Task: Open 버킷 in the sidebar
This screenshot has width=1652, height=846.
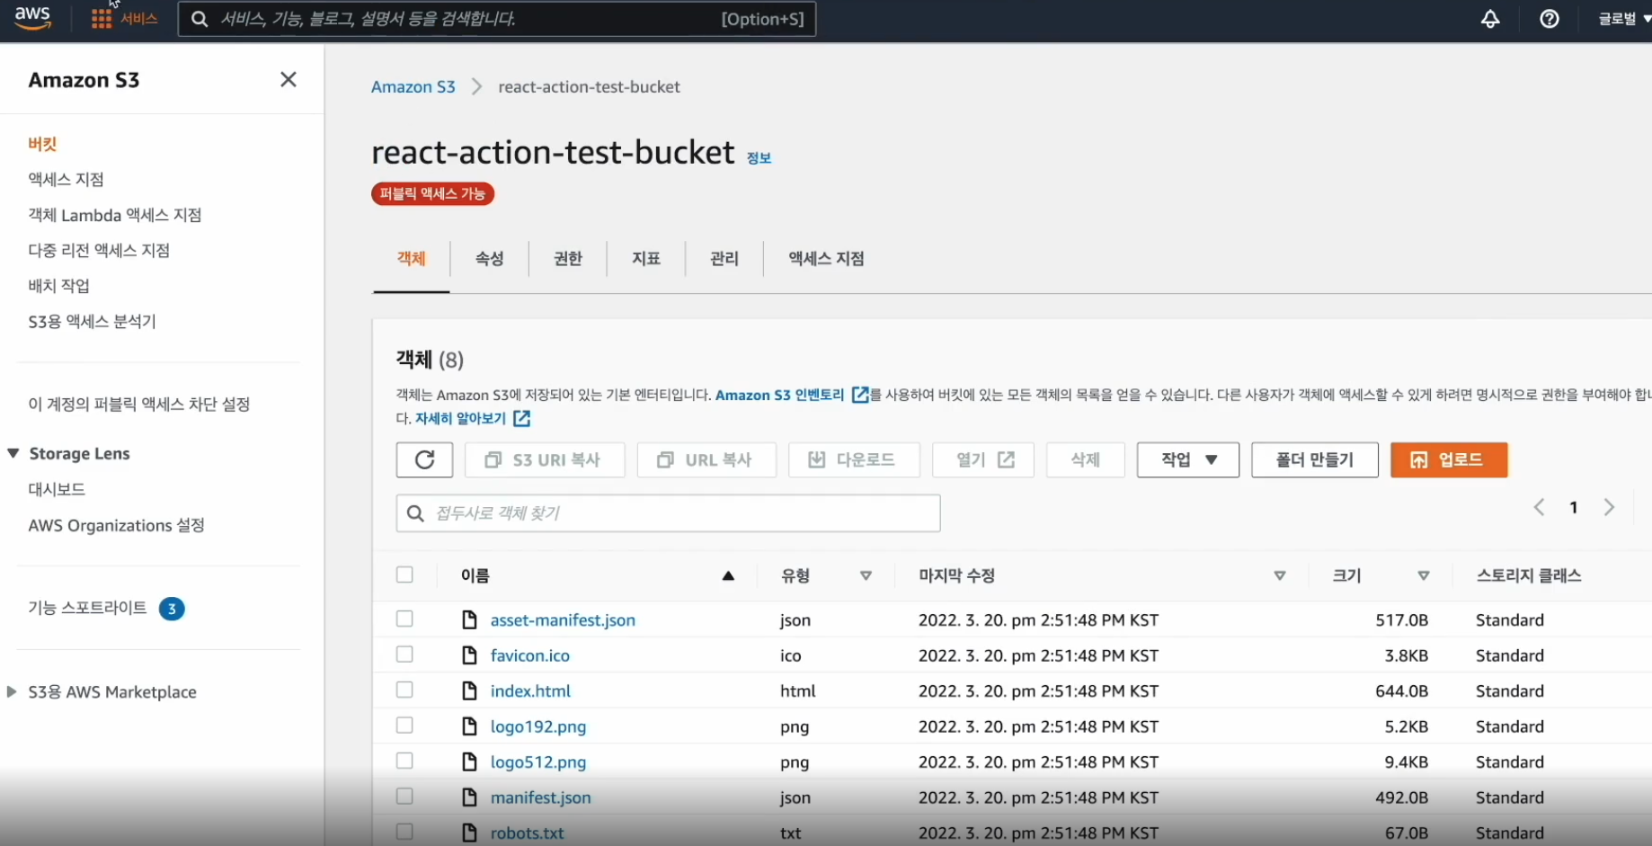Action: point(42,144)
